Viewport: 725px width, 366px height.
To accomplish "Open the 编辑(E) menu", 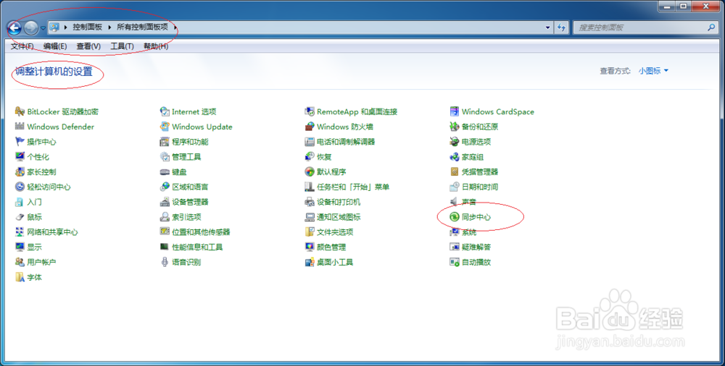I will pyautogui.click(x=55, y=46).
